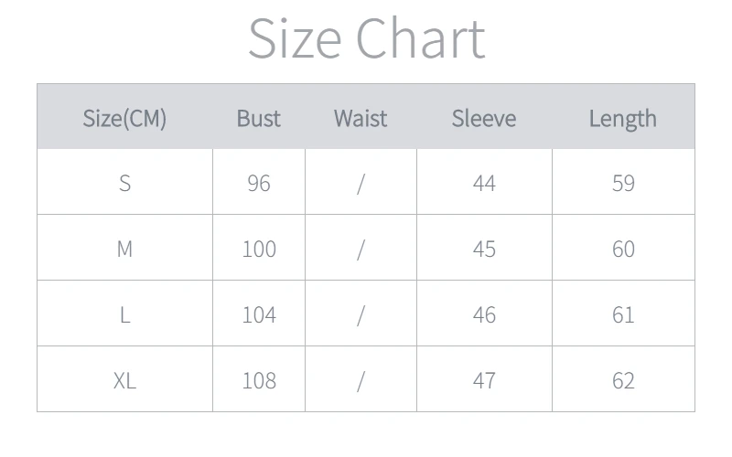Select the S size row label
This screenshot has width=732, height=457.
(124, 183)
